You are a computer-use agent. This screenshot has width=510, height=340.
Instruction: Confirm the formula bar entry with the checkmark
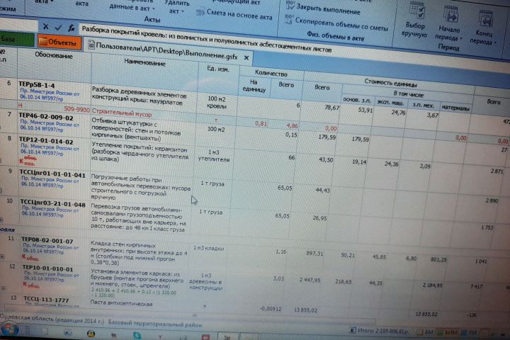coord(58,28)
